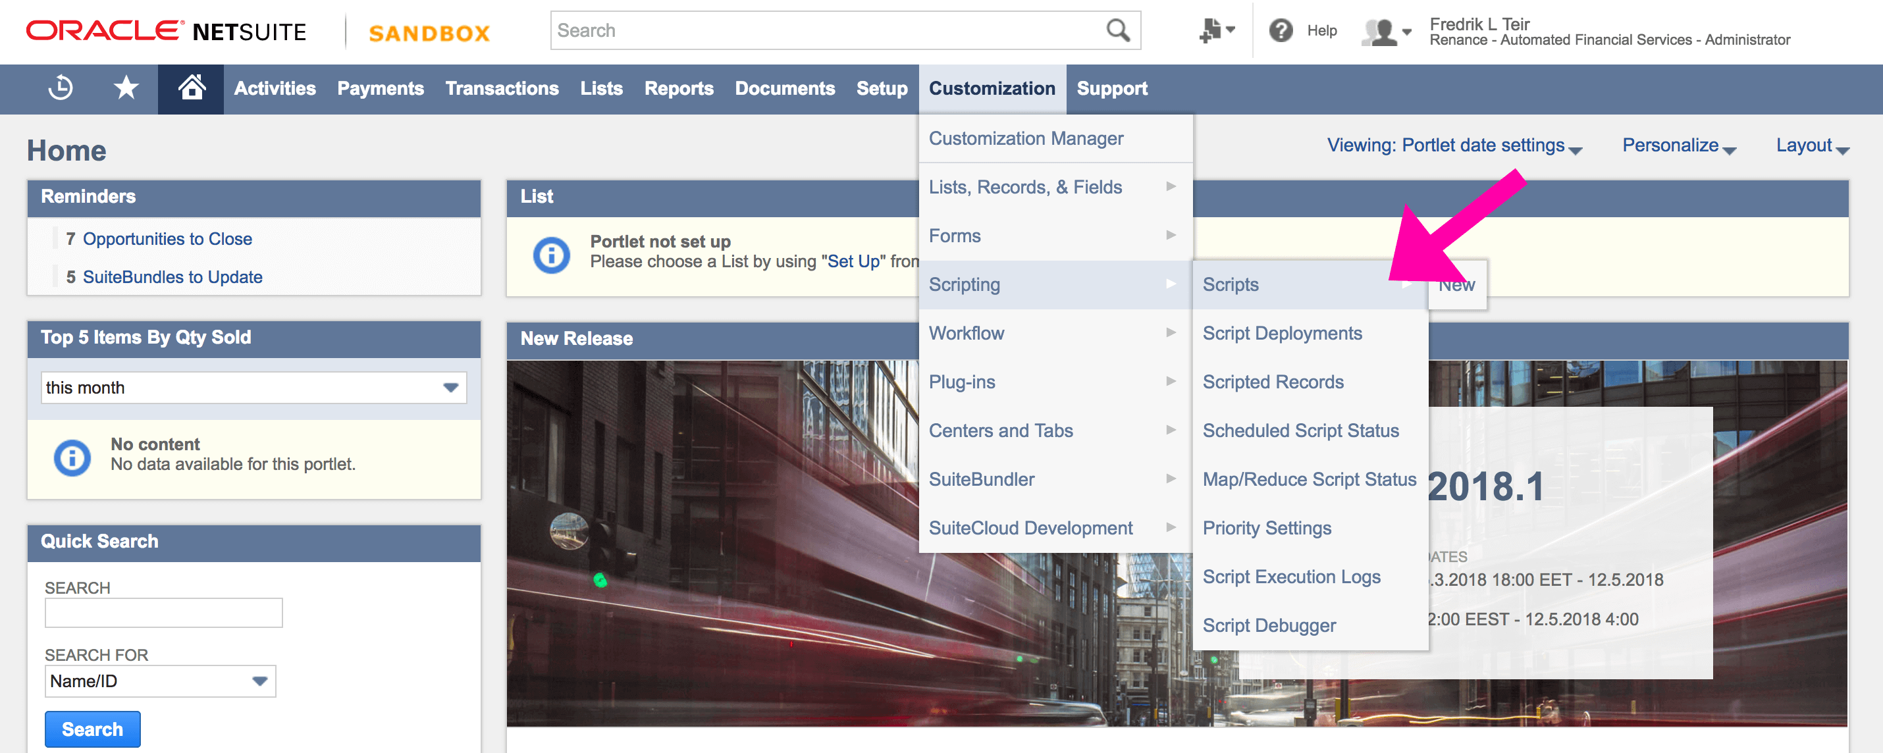This screenshot has width=1883, height=753.
Task: Open the Activities menu
Action: [275, 88]
